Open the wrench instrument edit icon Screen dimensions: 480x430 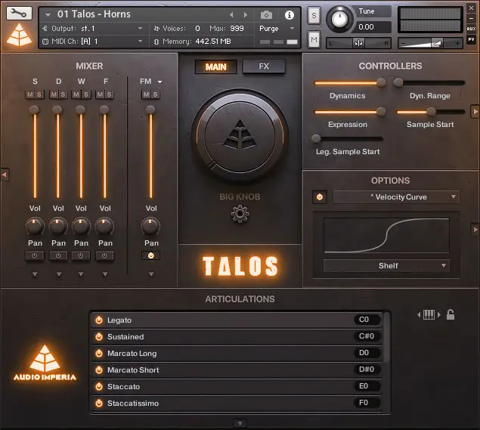pyautogui.click(x=19, y=14)
